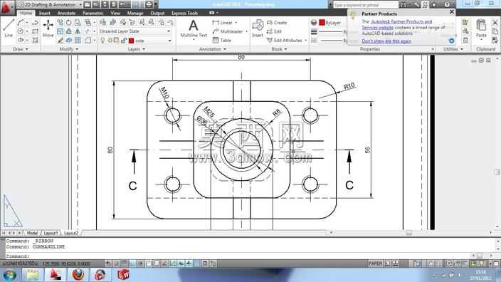
Task: Toggle Ortho mode in status bar
Action: [132, 263]
